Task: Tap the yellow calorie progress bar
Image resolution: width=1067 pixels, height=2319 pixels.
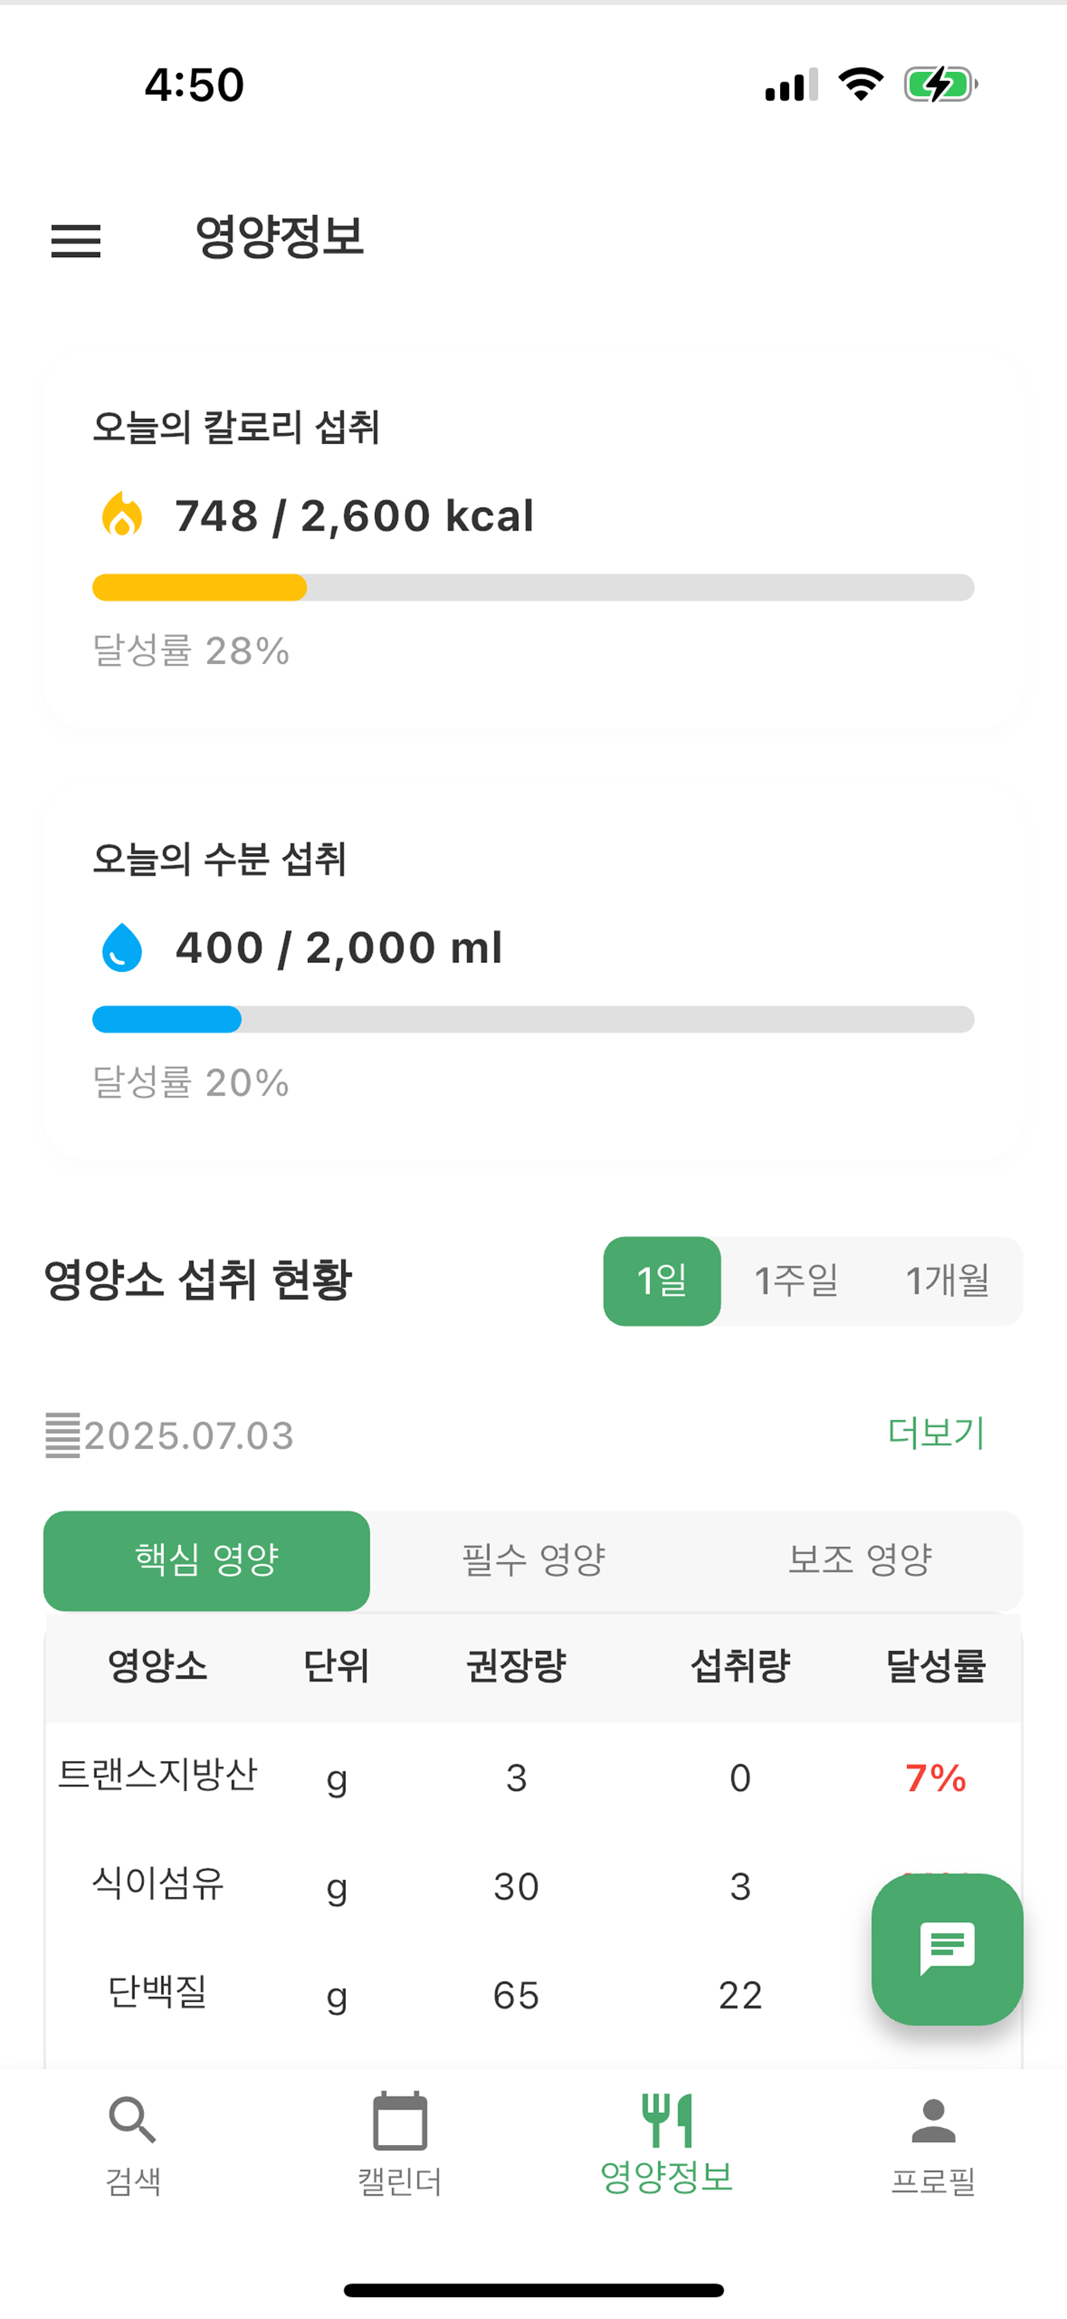Action: coord(533,587)
